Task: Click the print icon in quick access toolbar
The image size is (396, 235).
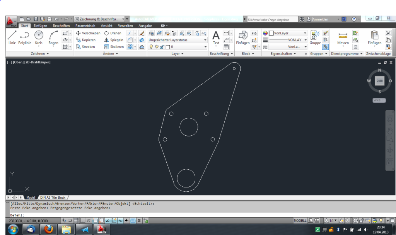Action: tap(49, 19)
